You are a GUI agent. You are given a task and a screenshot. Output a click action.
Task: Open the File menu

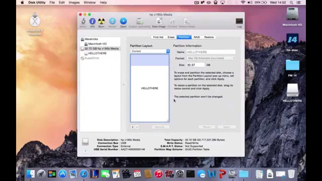[52, 3]
